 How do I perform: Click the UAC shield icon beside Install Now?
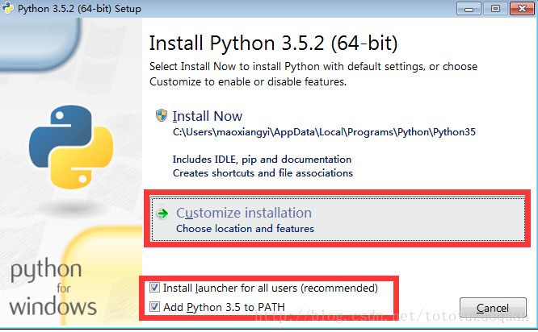click(x=162, y=116)
